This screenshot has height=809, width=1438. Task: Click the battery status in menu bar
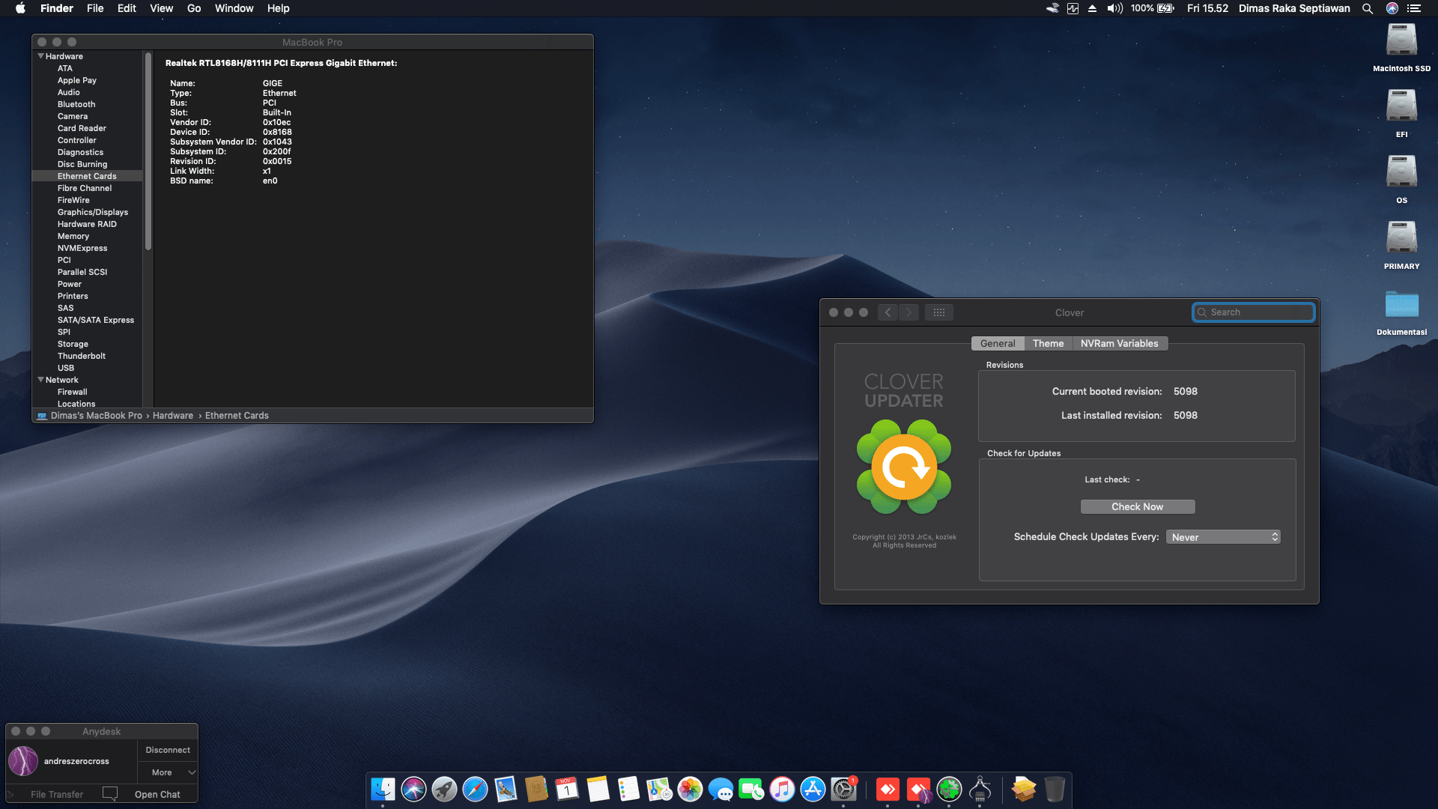point(1153,8)
